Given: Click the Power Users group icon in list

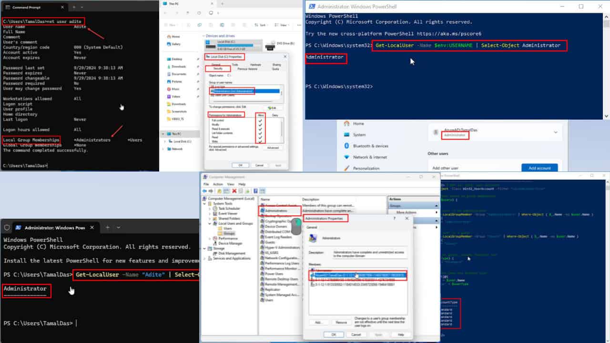Looking at the screenshot, I should click(262, 274).
